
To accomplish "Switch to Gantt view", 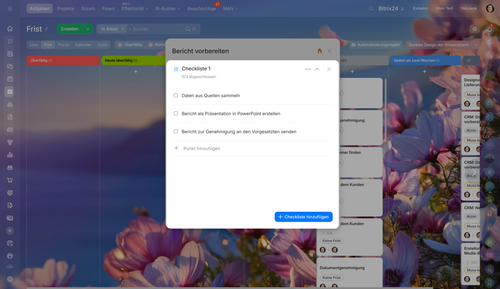I will pyautogui.click(x=103, y=45).
